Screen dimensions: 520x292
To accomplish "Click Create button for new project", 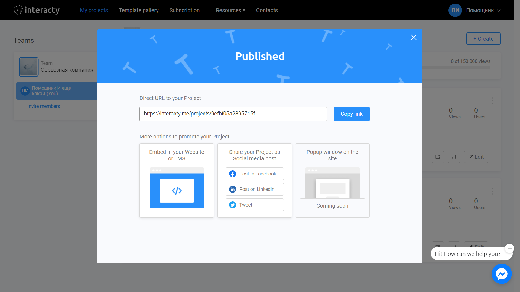I will pos(483,38).
